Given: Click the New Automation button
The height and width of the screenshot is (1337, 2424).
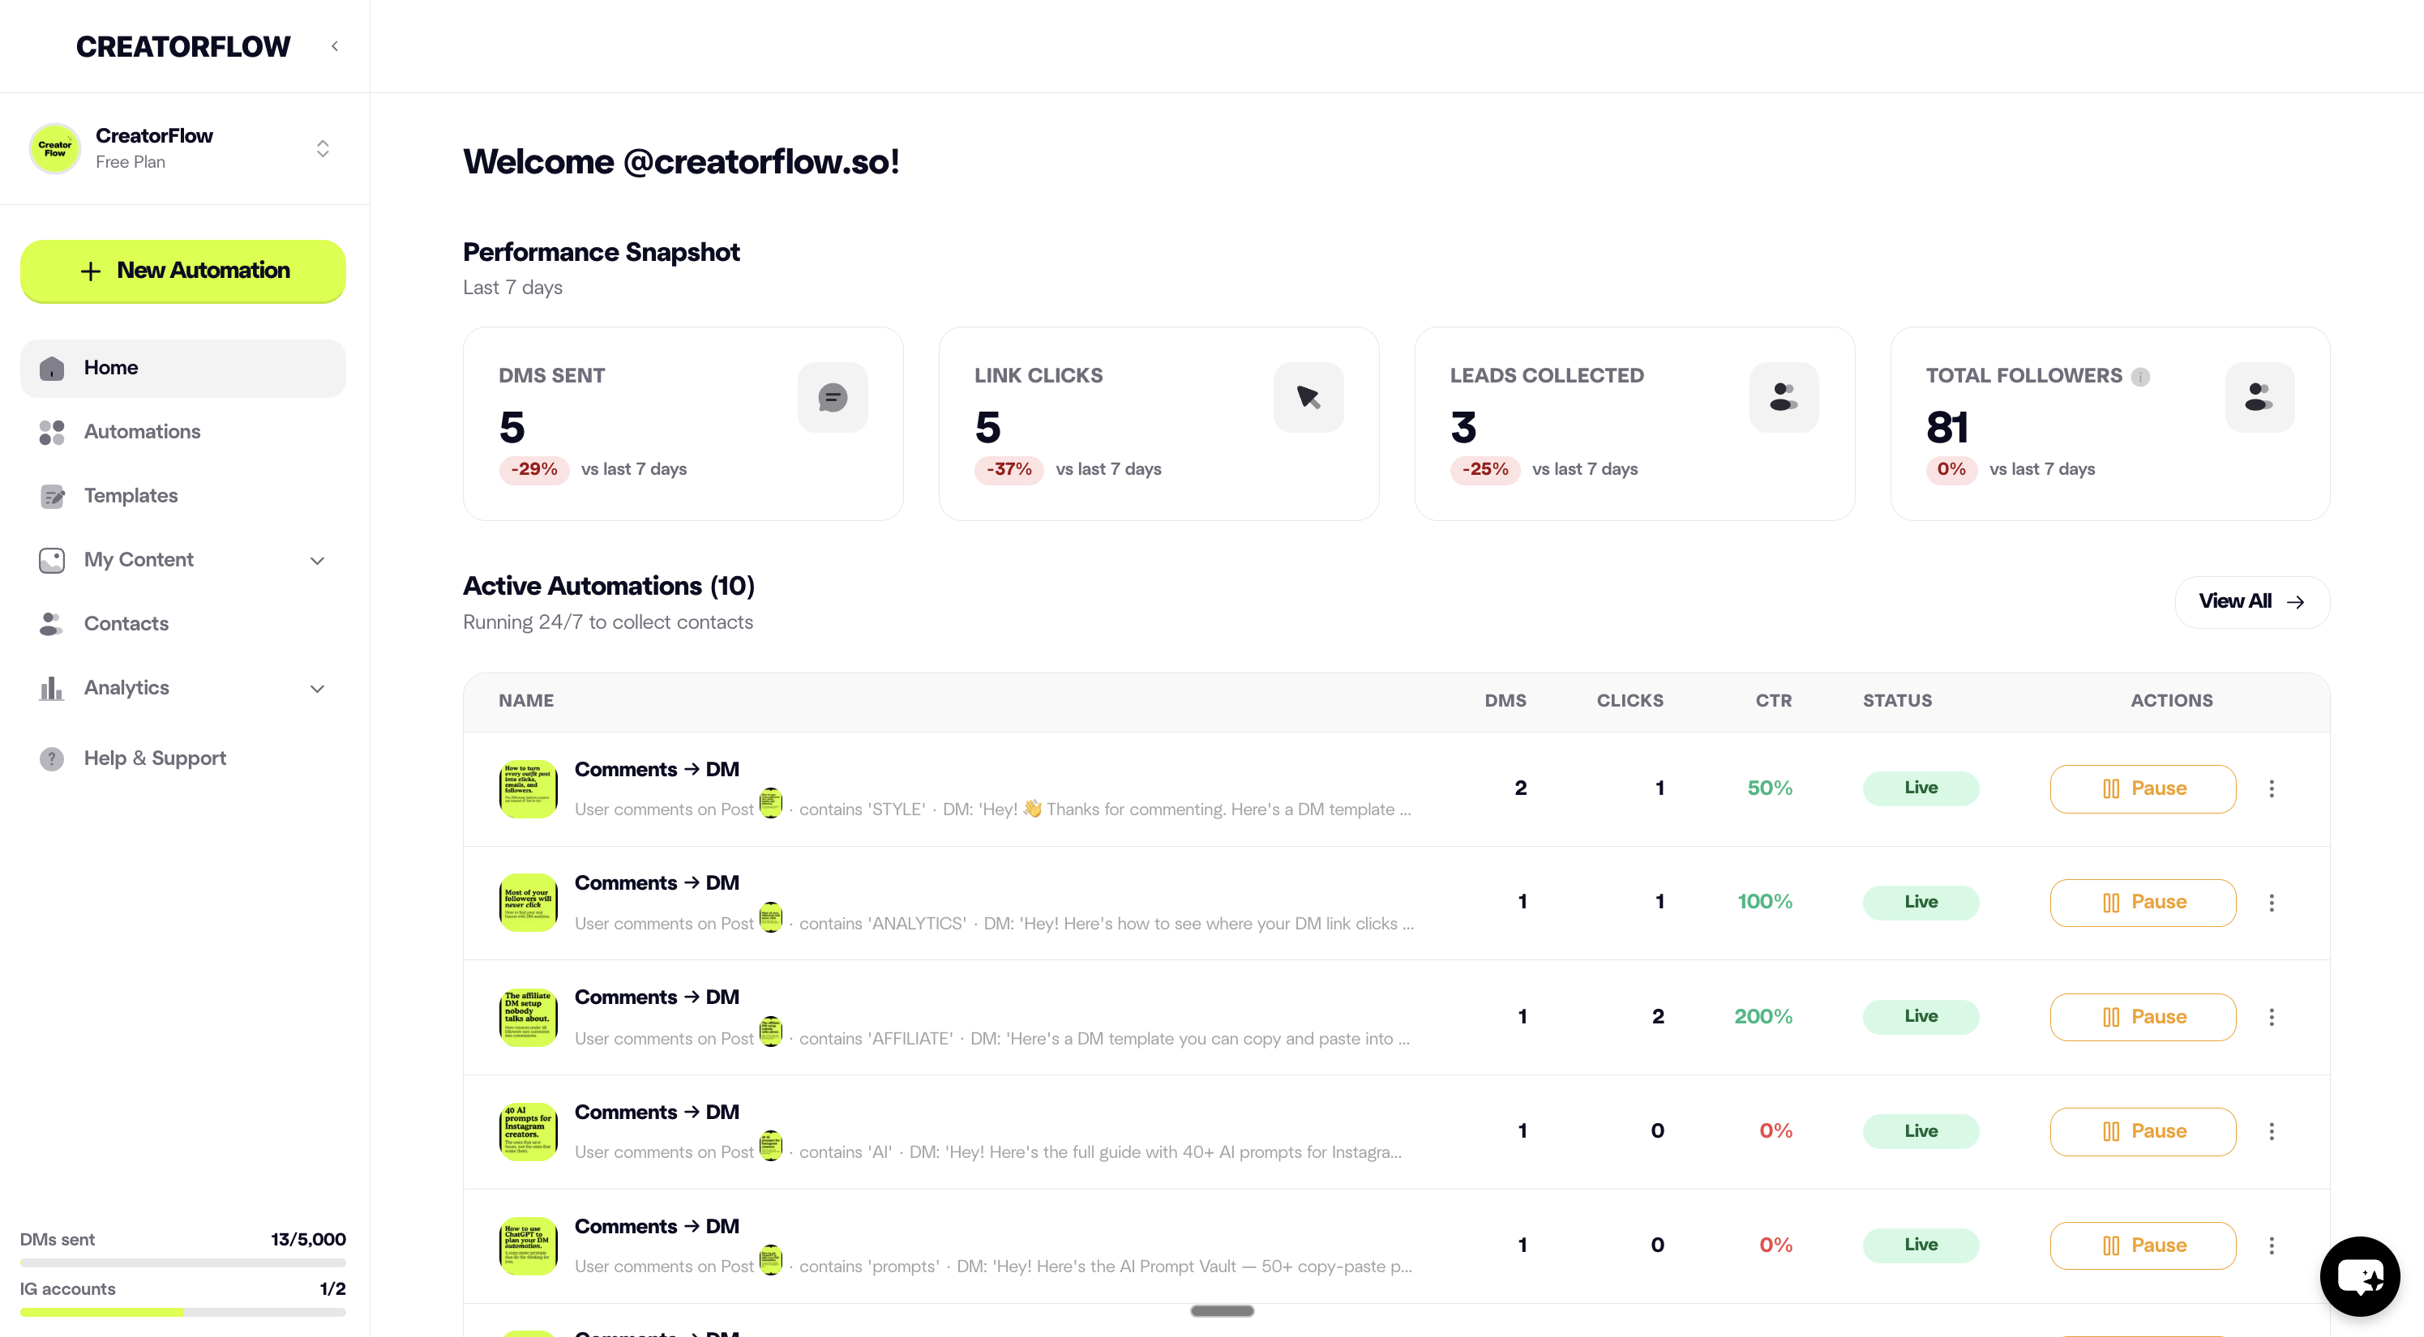Looking at the screenshot, I should point(182,271).
